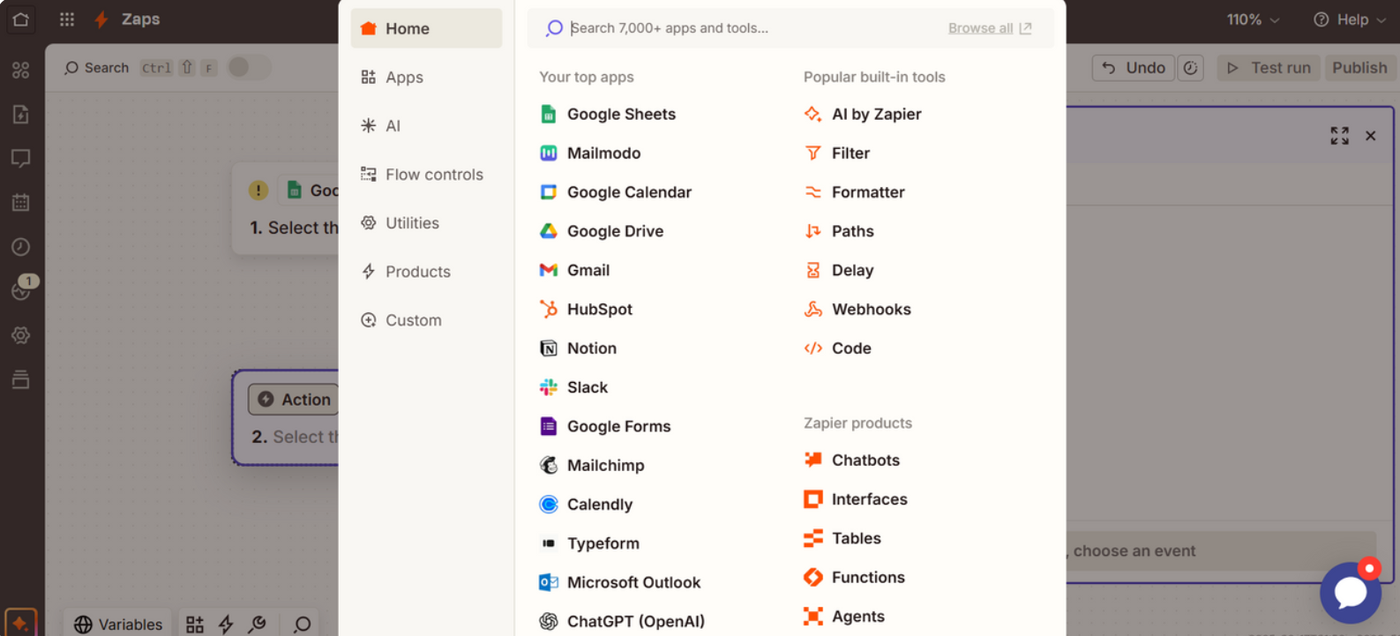Open version history next to Undo
Screen dimensions: 1400x636
coord(1190,68)
